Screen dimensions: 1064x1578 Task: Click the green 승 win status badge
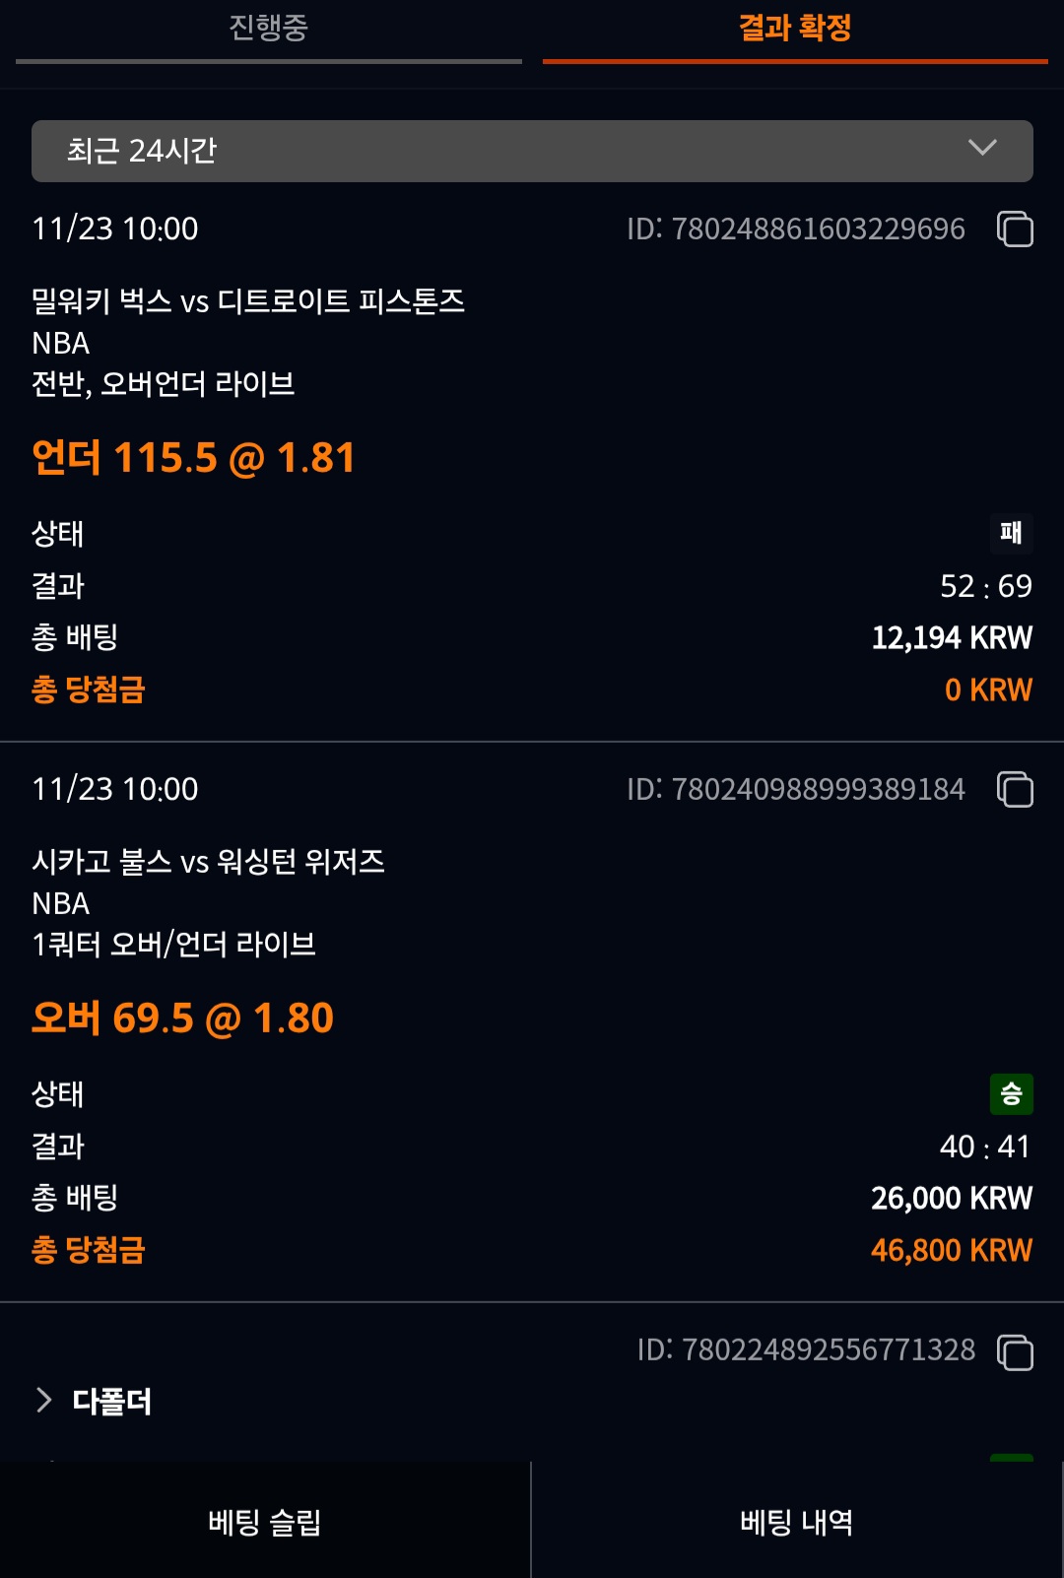[1011, 1093]
